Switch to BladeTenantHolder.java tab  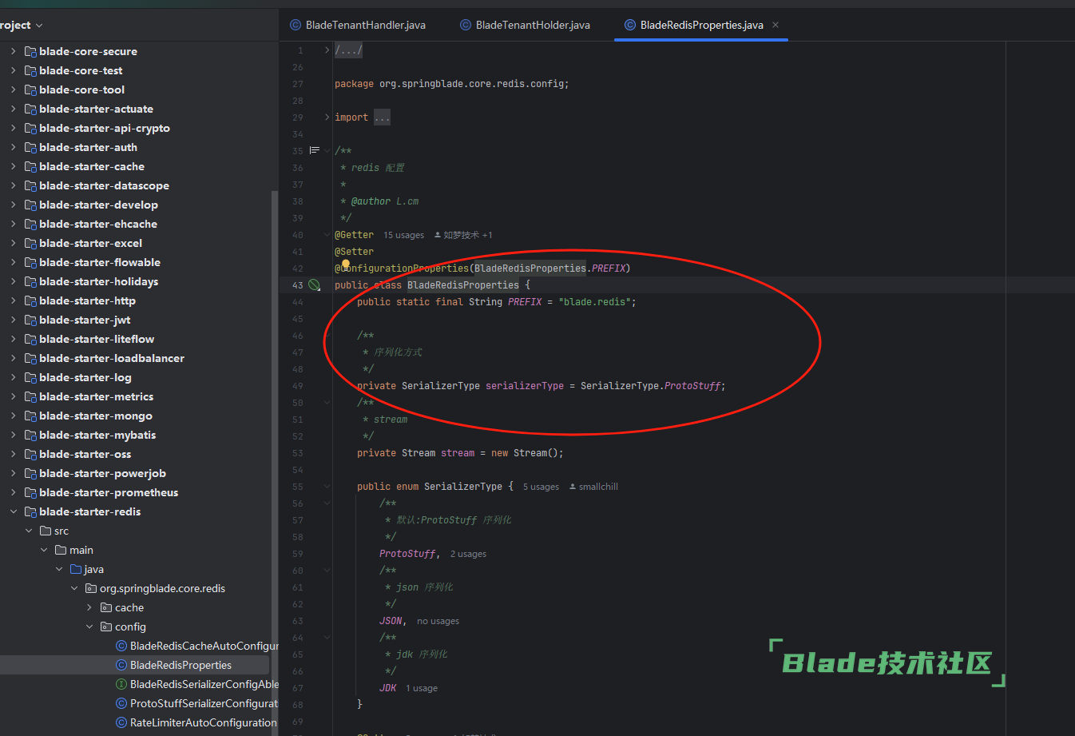(526, 25)
